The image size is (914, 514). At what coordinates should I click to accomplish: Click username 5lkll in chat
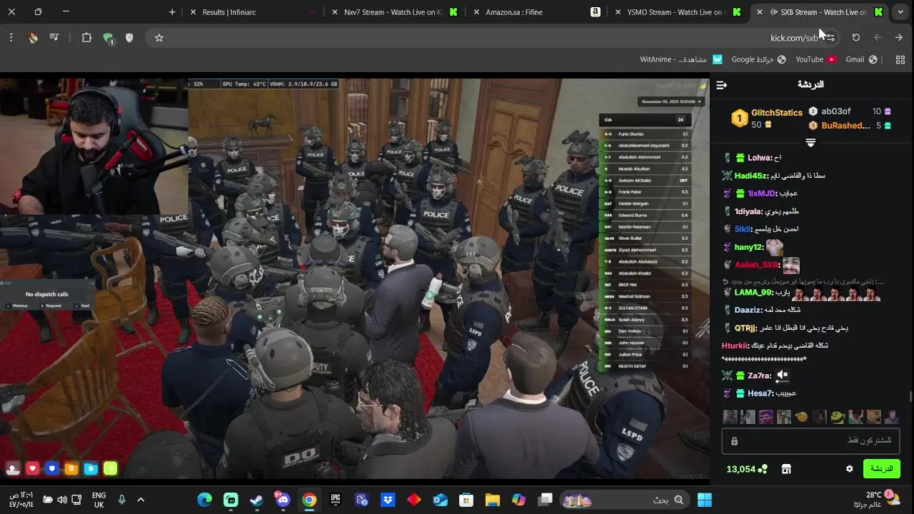pyautogui.click(x=743, y=229)
